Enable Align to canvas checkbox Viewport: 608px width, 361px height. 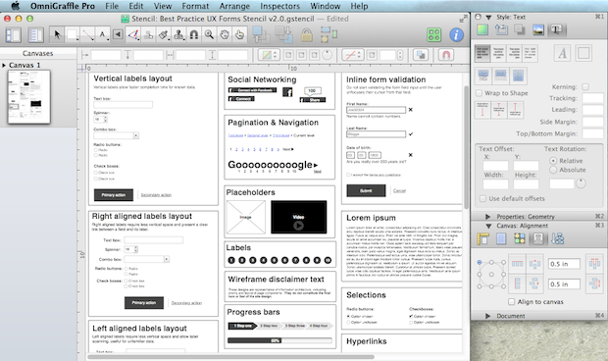pyautogui.click(x=512, y=302)
